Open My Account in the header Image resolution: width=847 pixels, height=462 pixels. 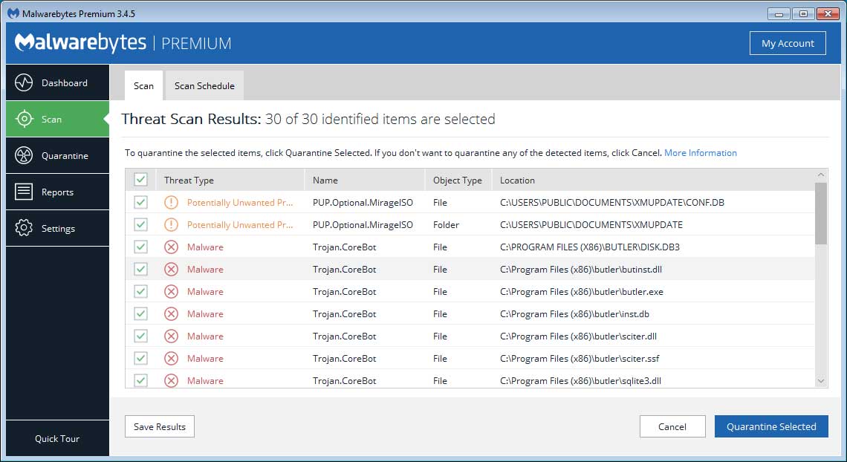click(788, 43)
